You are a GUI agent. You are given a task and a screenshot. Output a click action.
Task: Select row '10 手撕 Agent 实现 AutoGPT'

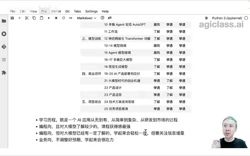tap(135, 25)
